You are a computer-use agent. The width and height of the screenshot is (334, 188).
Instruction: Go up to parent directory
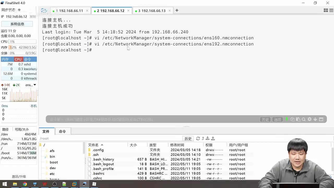click(x=203, y=138)
